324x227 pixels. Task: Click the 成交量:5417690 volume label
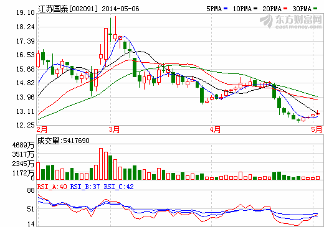[64, 141]
